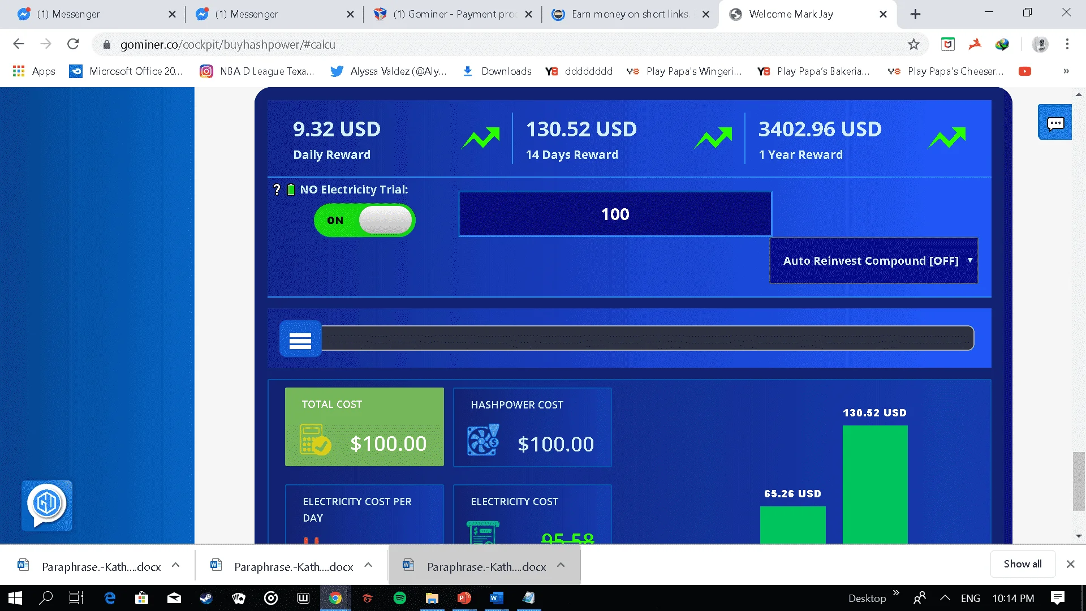Image resolution: width=1086 pixels, height=611 pixels.
Task: Click the red Acrobat-style extension icon
Action: [x=975, y=44]
